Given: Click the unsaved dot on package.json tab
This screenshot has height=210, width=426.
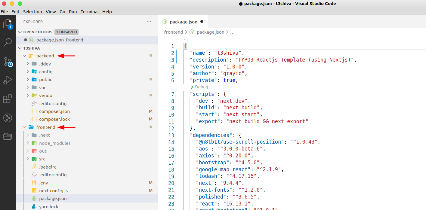Looking at the screenshot, I should [x=202, y=22].
